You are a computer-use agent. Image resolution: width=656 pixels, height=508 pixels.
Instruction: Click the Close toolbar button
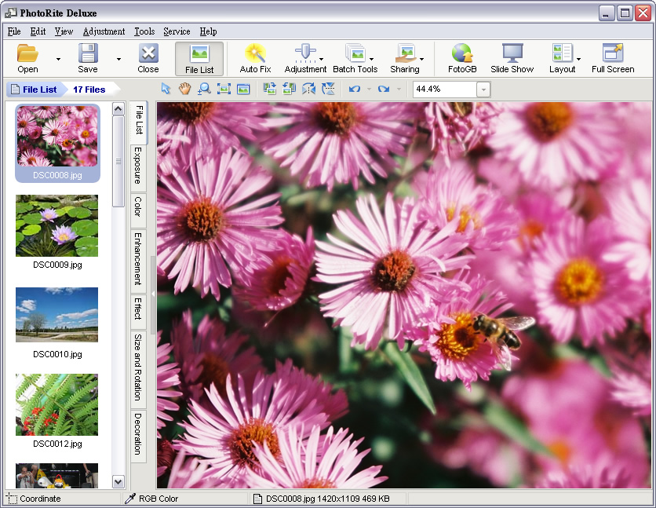click(x=148, y=59)
